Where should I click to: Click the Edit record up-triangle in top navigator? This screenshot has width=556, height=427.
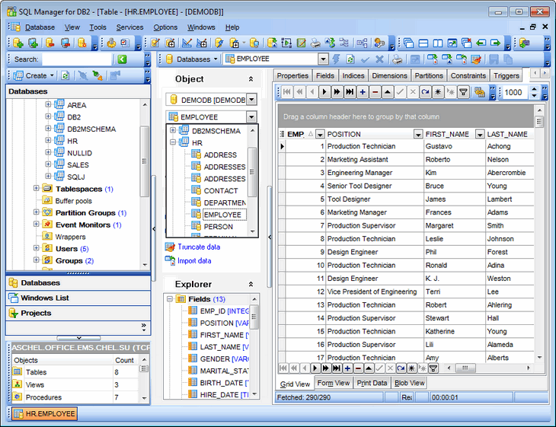(x=388, y=92)
